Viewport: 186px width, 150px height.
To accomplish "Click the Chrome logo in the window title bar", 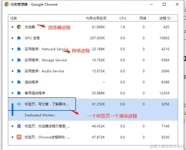I will tap(7, 4).
